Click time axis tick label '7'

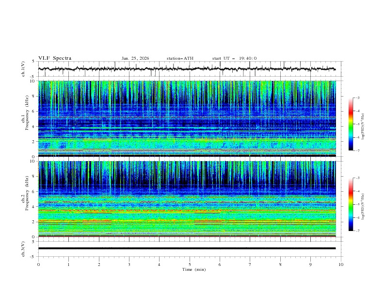(250, 264)
